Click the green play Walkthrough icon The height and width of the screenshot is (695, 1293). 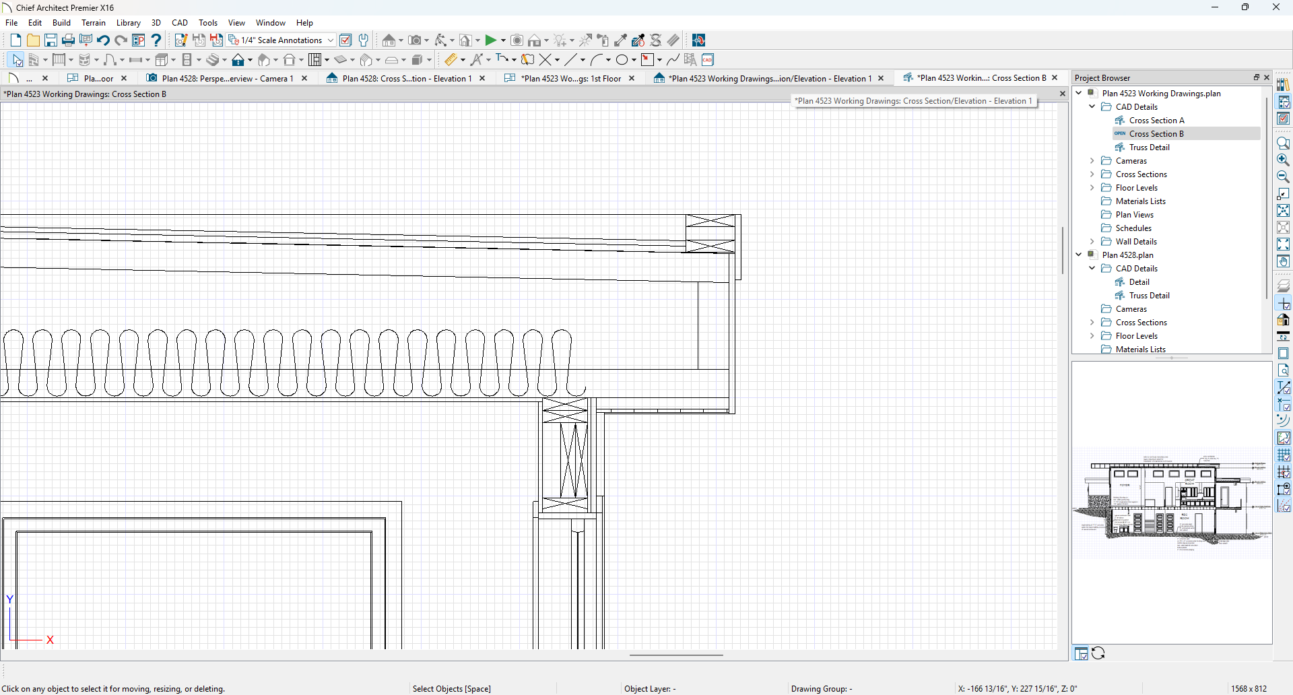tap(491, 40)
